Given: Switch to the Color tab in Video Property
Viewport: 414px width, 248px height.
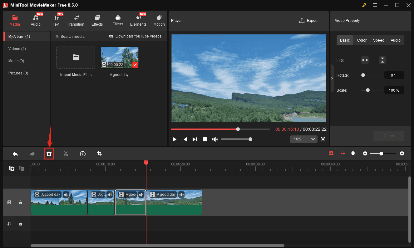Looking at the screenshot, I should coord(362,40).
